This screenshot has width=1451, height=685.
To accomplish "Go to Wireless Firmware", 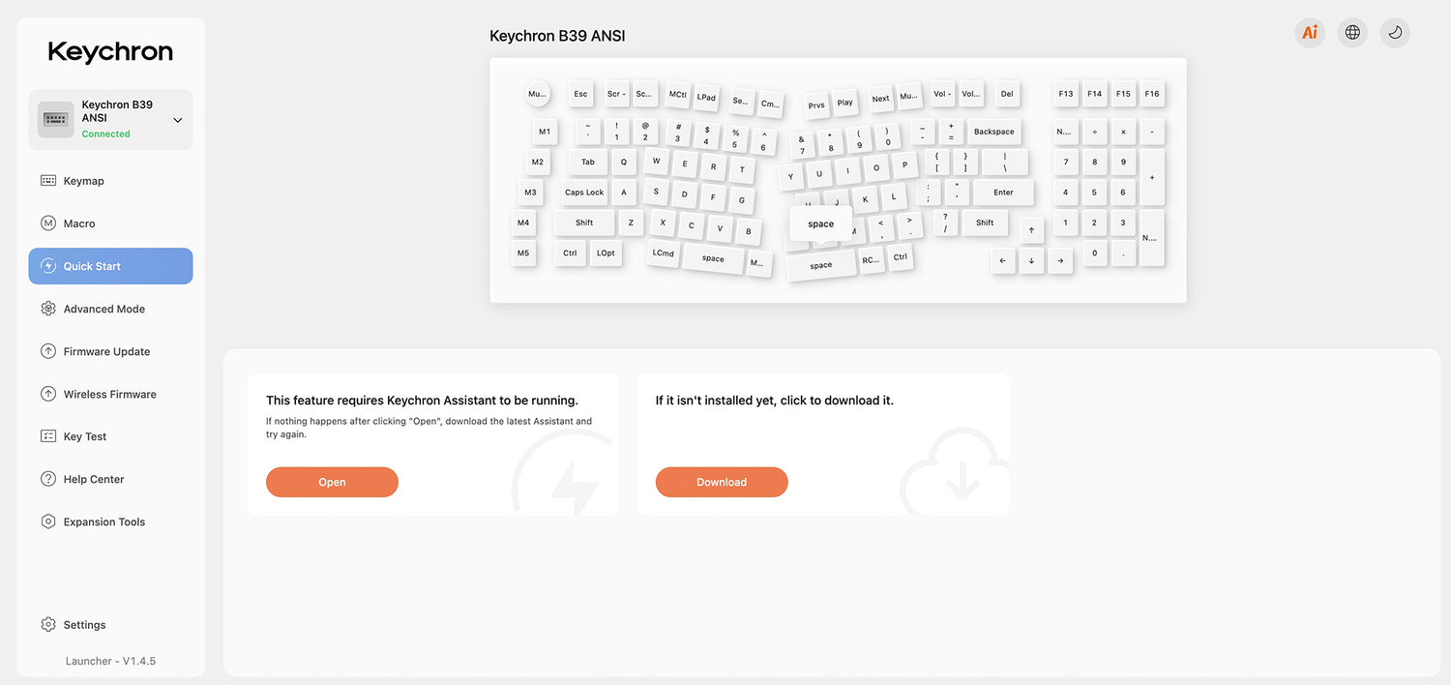I will coord(110,394).
